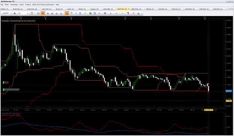Select the yellow ruler measure tool
The height and width of the screenshot is (136, 234).
(85, 13)
